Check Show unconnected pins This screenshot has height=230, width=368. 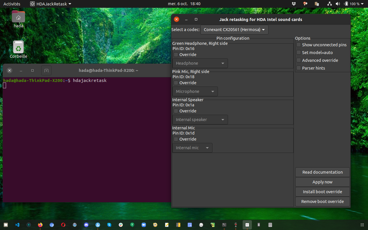click(x=299, y=45)
